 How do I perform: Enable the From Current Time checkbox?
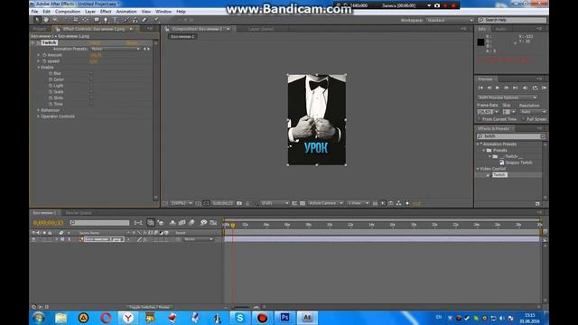480,119
